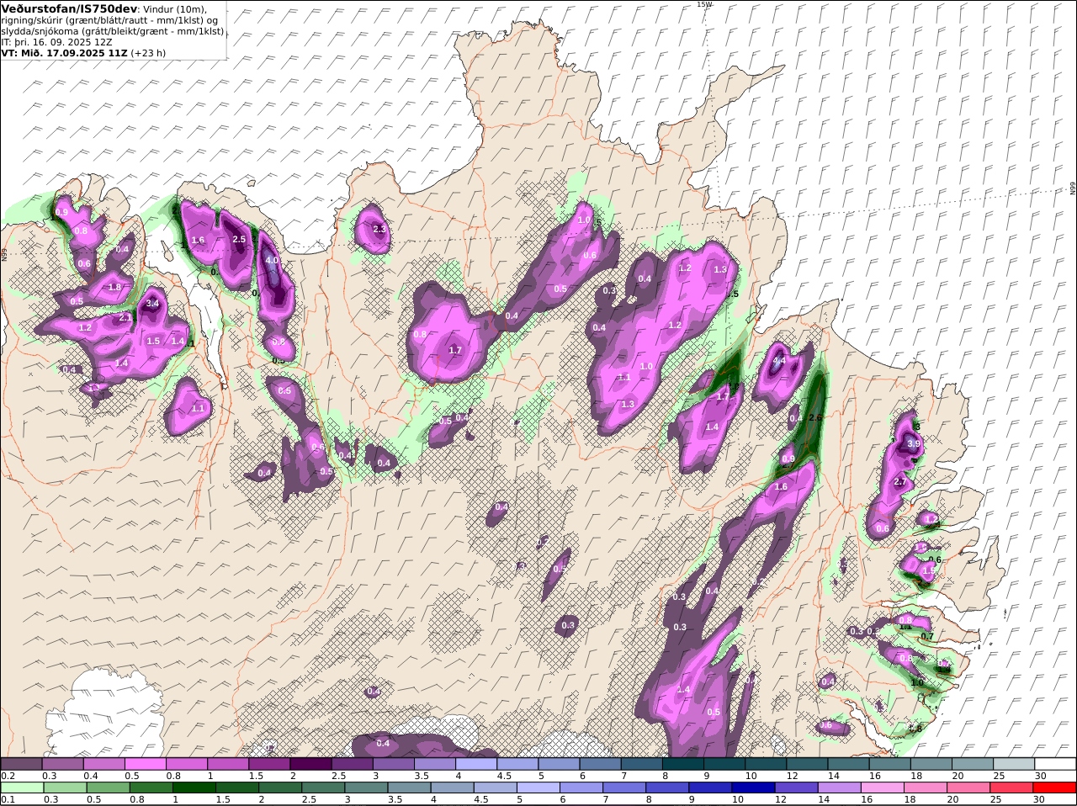The width and height of the screenshot is (1077, 806).
Task: Pick the pink 18 swatch in the lower rain legend
Action: [925, 788]
